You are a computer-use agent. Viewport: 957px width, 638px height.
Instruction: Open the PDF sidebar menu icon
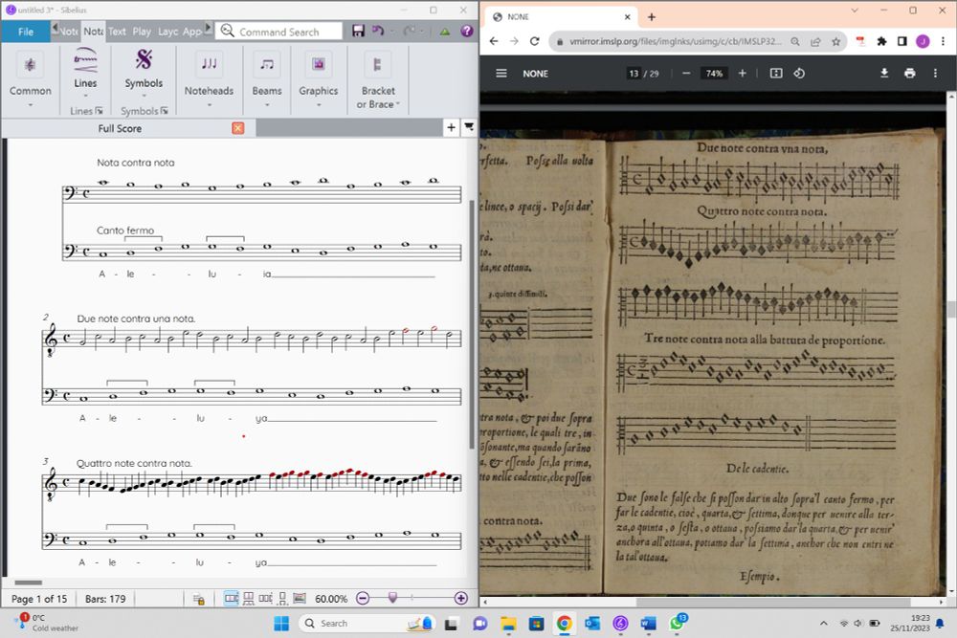pyautogui.click(x=501, y=74)
